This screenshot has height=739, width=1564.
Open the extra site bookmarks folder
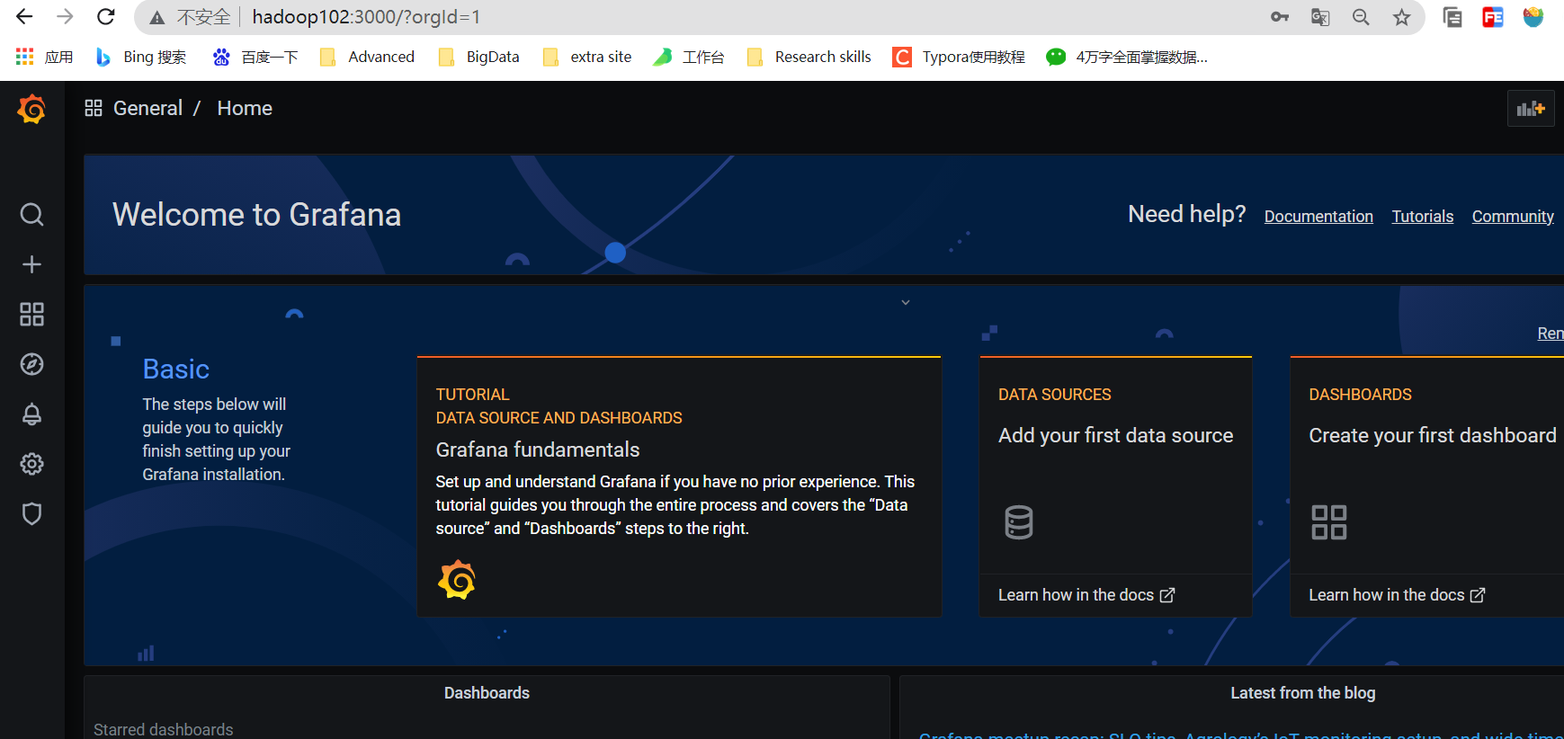pyautogui.click(x=587, y=57)
